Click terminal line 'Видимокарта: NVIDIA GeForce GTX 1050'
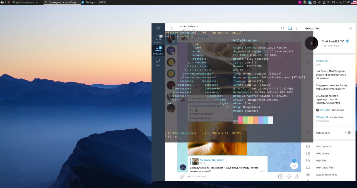Image resolution: width=357 pixels, height=188 pixels. pos(263,92)
